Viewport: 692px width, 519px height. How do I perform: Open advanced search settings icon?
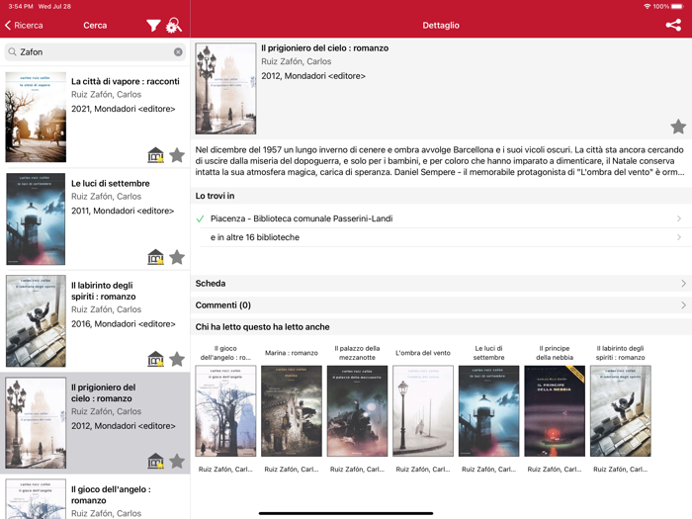173,25
